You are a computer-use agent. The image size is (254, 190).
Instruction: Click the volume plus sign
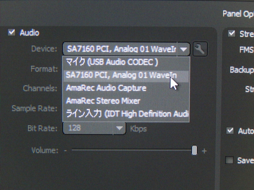(x=204, y=151)
